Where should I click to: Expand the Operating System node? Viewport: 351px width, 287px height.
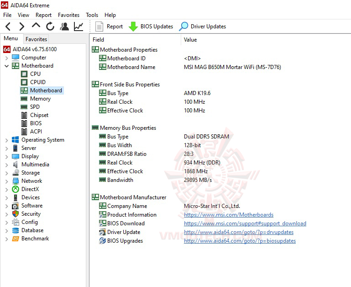(7, 140)
